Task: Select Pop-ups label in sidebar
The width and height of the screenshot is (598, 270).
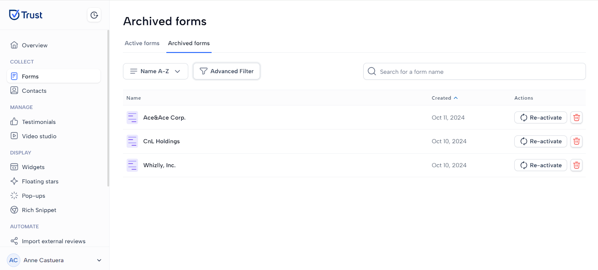Action: 33,196
